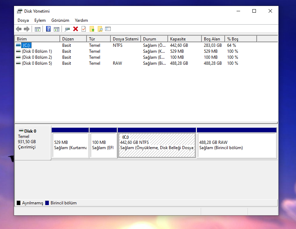Select the (C:) volume row in list
The image size is (296, 229).
[x=26, y=45]
